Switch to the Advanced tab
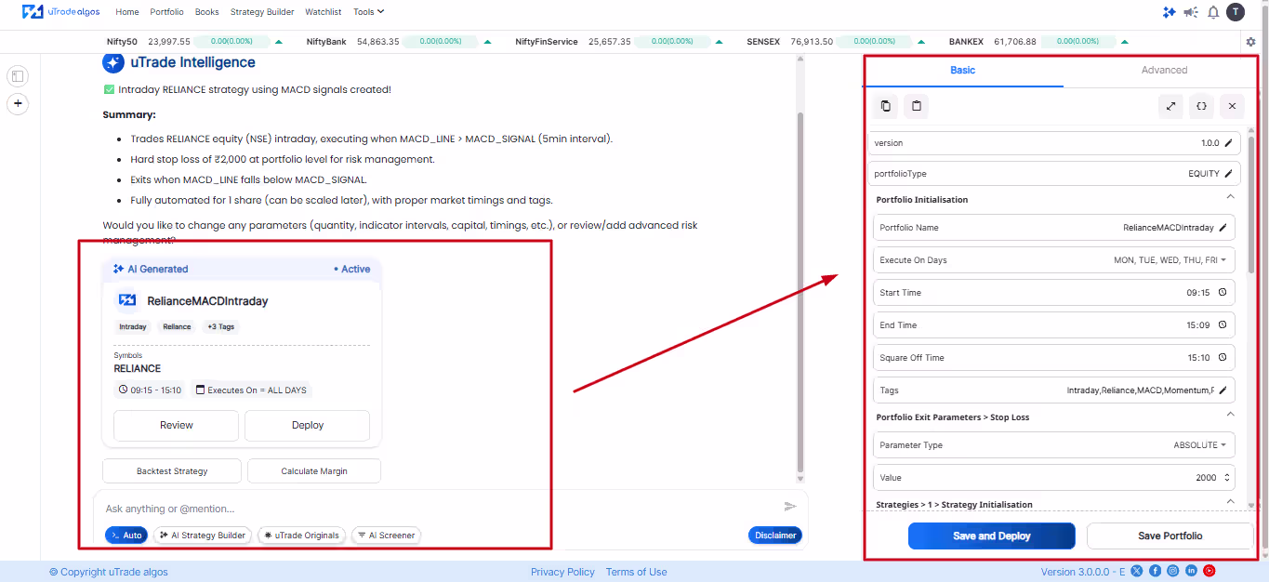This screenshot has width=1269, height=582. click(1164, 70)
